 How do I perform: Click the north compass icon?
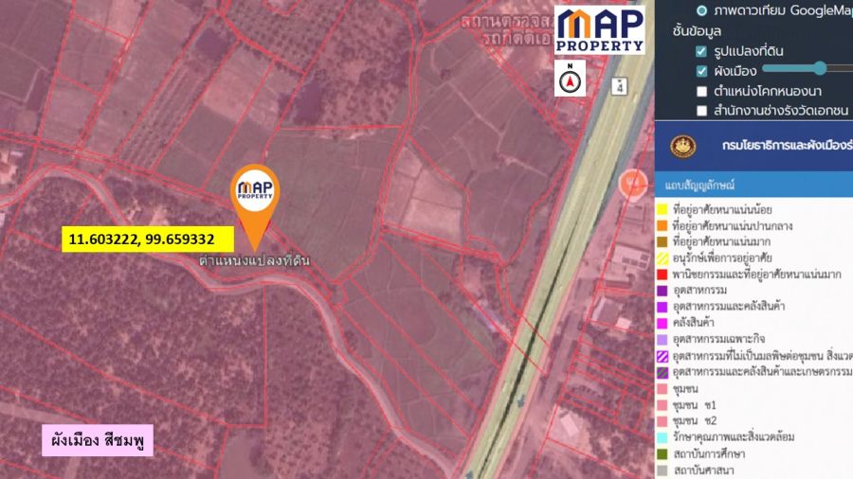[571, 80]
